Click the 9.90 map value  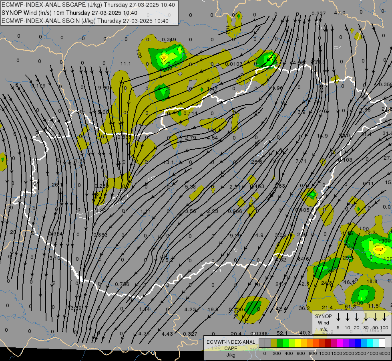point(104,88)
